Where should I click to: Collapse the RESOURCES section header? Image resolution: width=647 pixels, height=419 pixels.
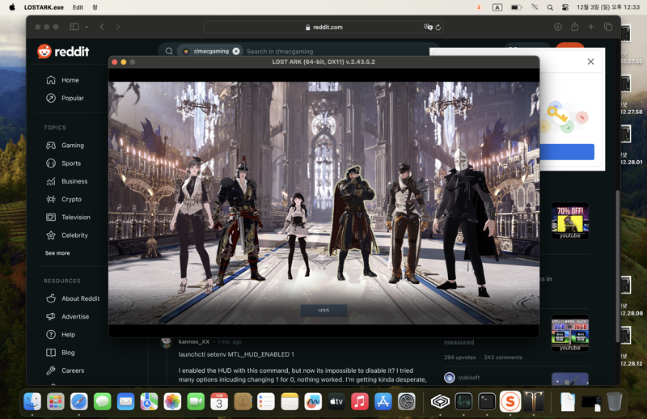[62, 281]
